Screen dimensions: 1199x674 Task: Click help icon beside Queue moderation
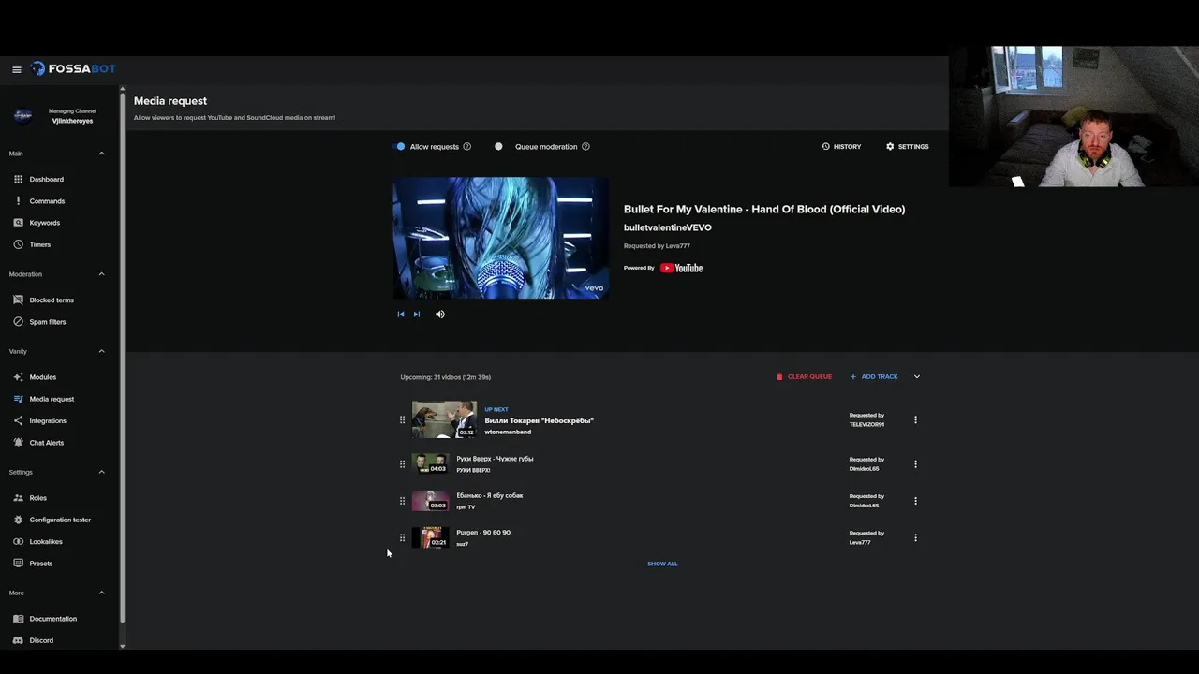[585, 146]
